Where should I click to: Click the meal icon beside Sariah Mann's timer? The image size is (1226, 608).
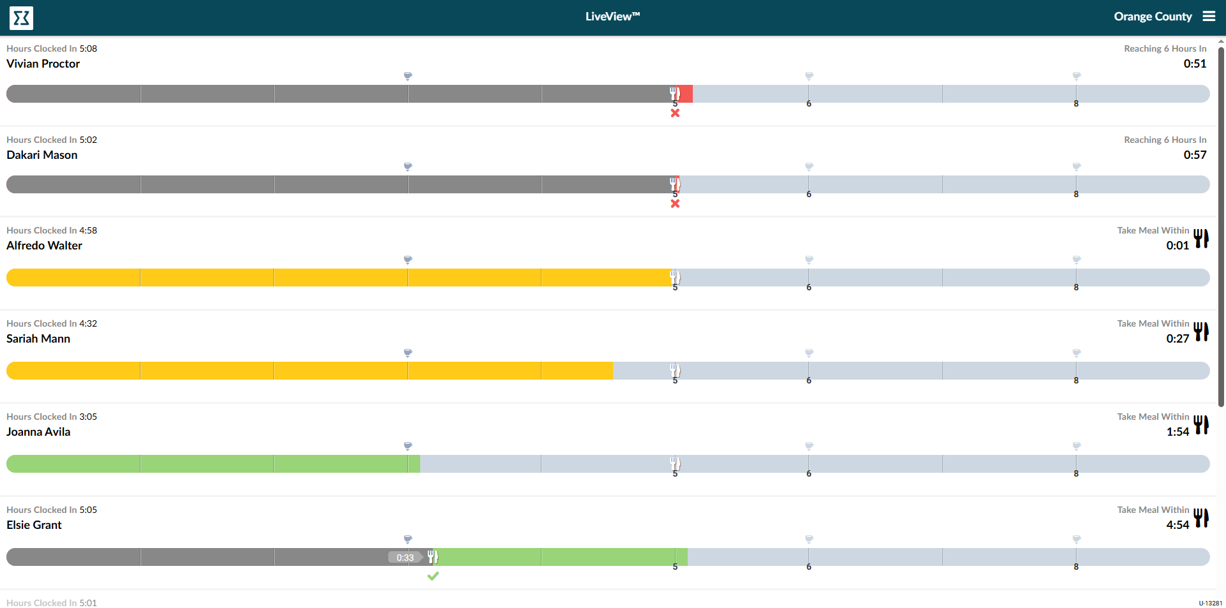coord(1201,332)
